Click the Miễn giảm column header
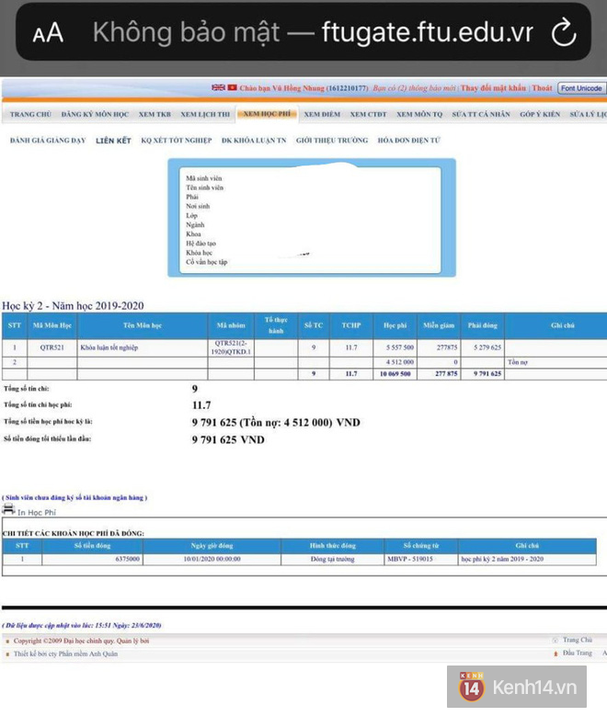This screenshot has width=607, height=728. tap(439, 325)
